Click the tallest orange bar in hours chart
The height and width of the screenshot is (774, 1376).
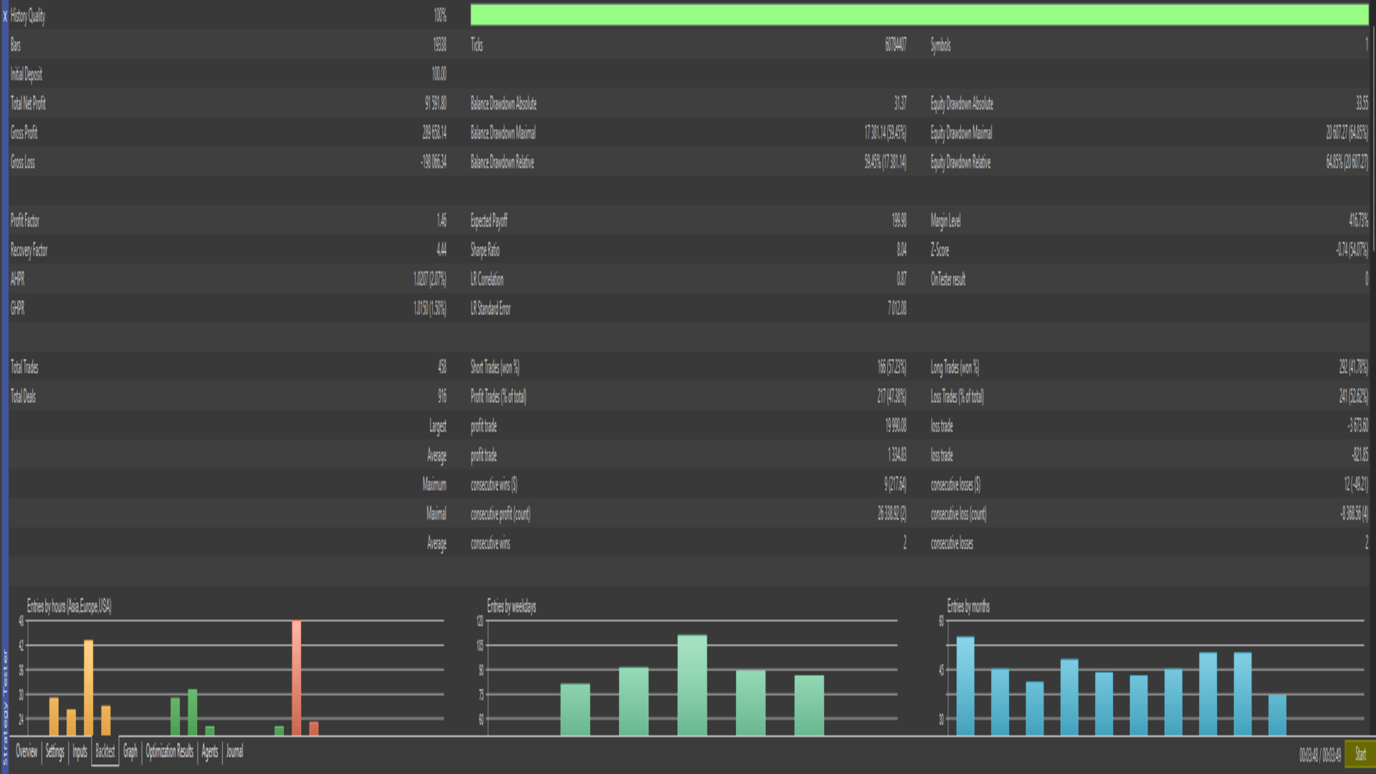(88, 687)
